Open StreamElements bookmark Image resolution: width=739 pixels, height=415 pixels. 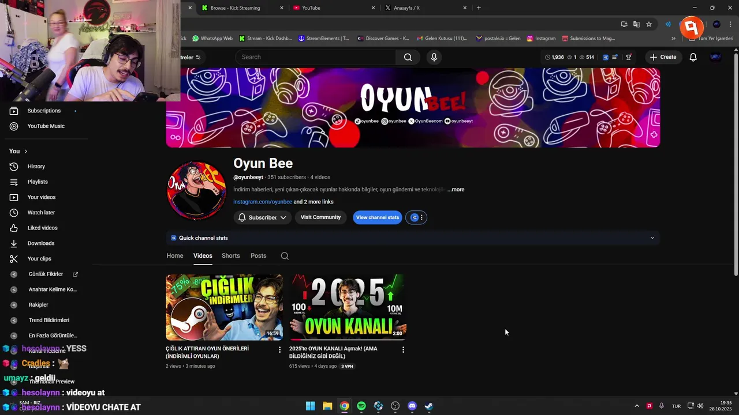click(x=324, y=39)
